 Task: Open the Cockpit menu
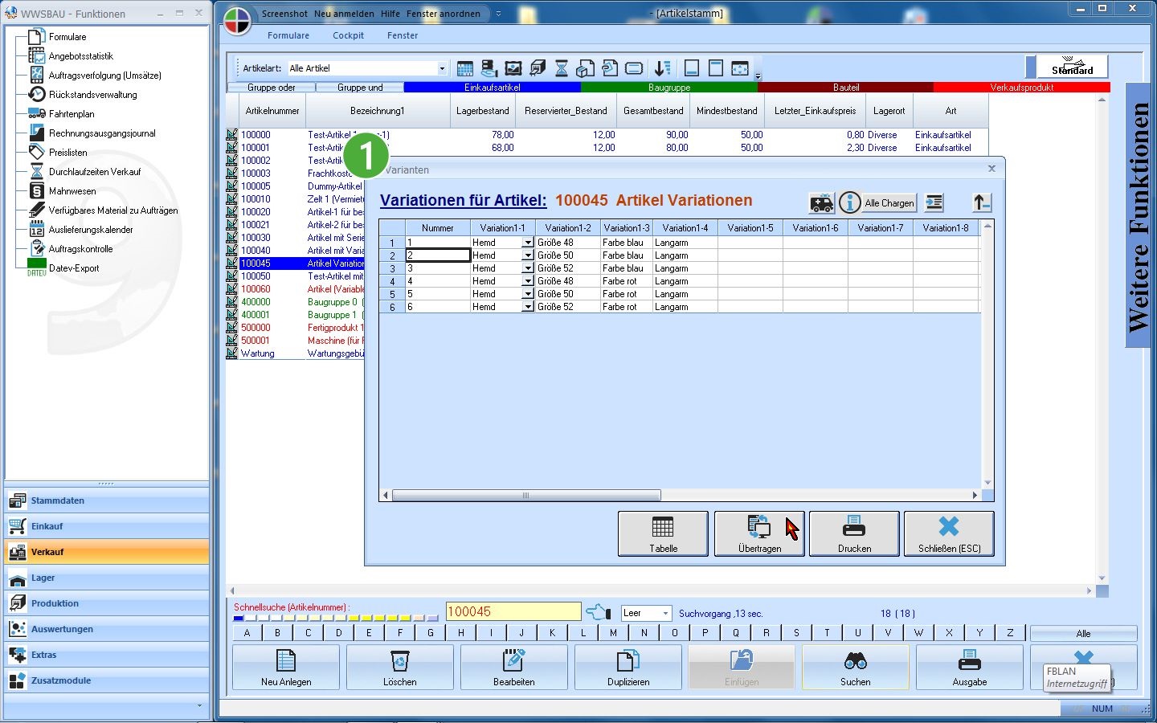tap(348, 35)
